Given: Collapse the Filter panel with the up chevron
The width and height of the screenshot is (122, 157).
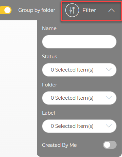Looking at the screenshot, I should coord(111,11).
